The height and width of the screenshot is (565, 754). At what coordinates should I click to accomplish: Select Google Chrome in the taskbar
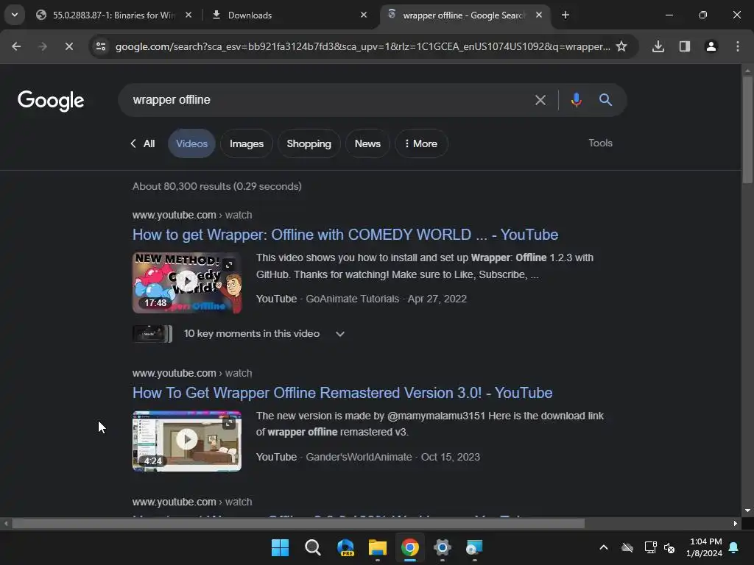pos(409,547)
